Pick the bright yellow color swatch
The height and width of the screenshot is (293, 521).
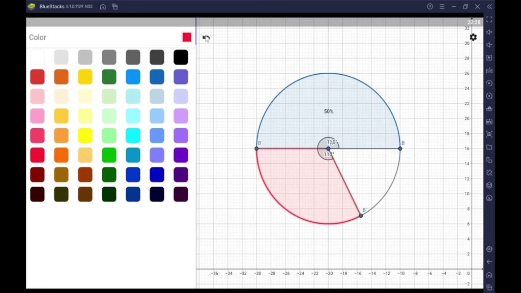85,135
